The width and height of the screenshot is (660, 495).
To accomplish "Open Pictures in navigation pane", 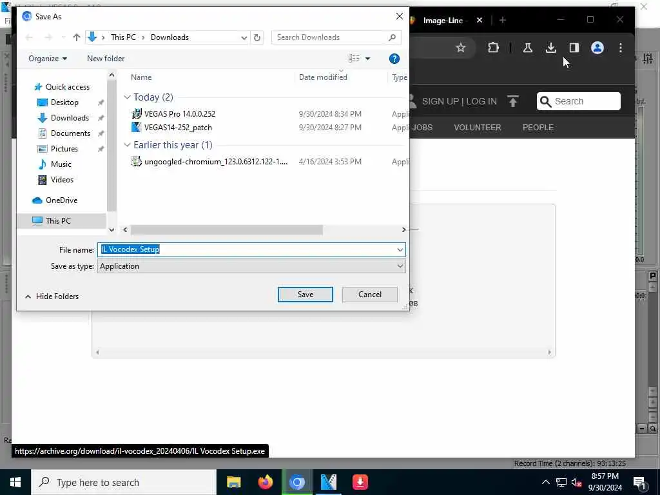I will (x=64, y=149).
